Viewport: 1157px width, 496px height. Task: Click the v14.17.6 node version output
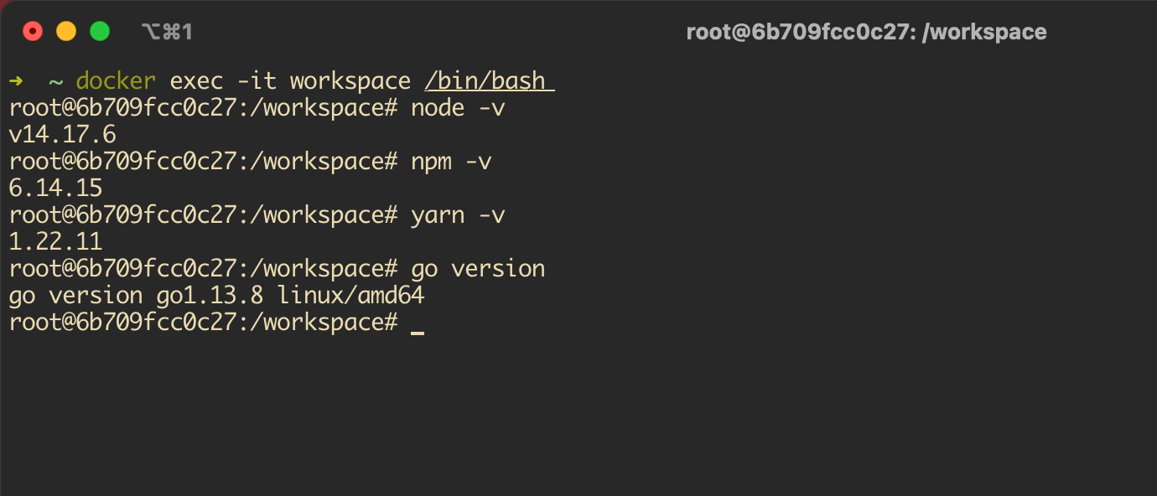[x=62, y=135]
